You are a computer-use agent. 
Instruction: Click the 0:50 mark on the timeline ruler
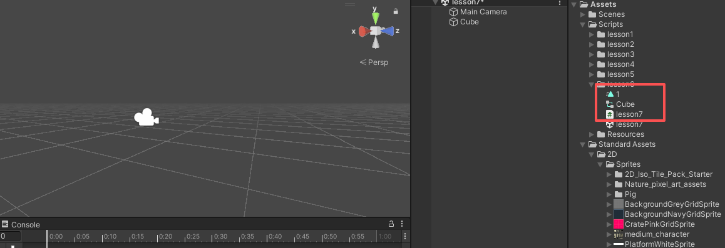pyautogui.click(x=330, y=237)
